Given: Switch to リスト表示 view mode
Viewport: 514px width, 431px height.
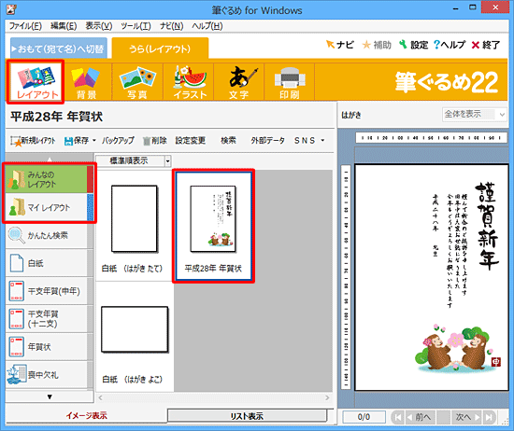Looking at the screenshot, I should click(x=247, y=416).
